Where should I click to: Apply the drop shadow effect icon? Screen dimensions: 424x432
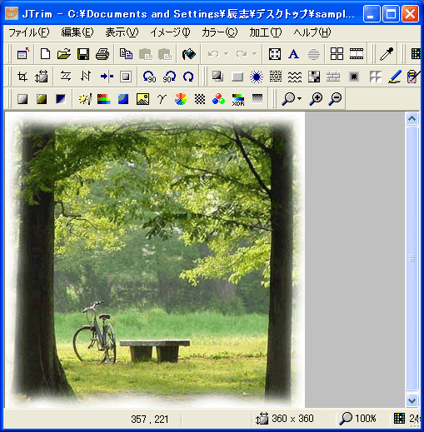(217, 77)
